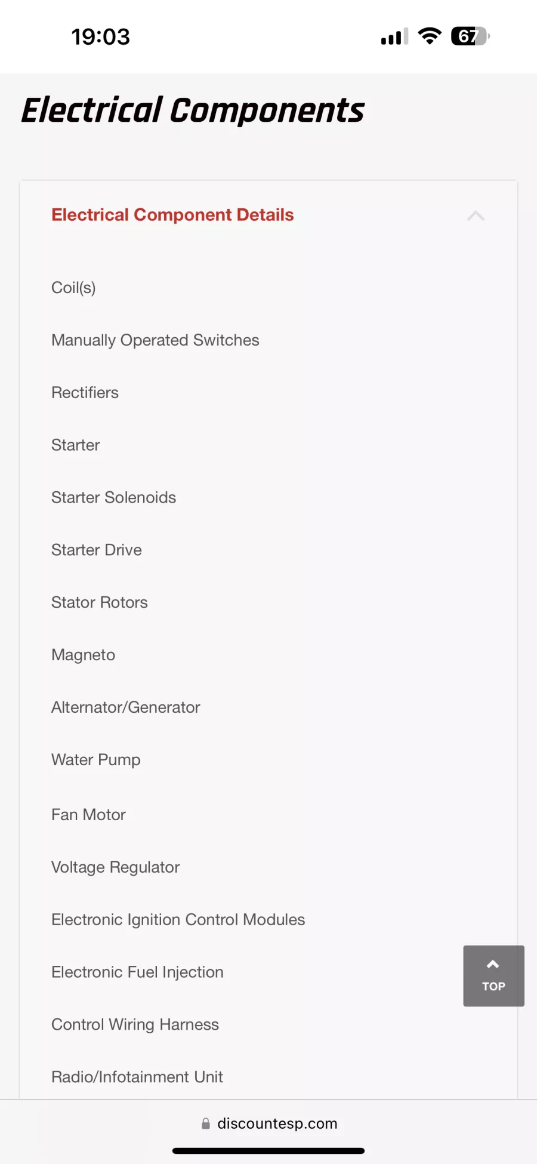
Task: Tap the cellular signal bars
Action: click(x=394, y=37)
